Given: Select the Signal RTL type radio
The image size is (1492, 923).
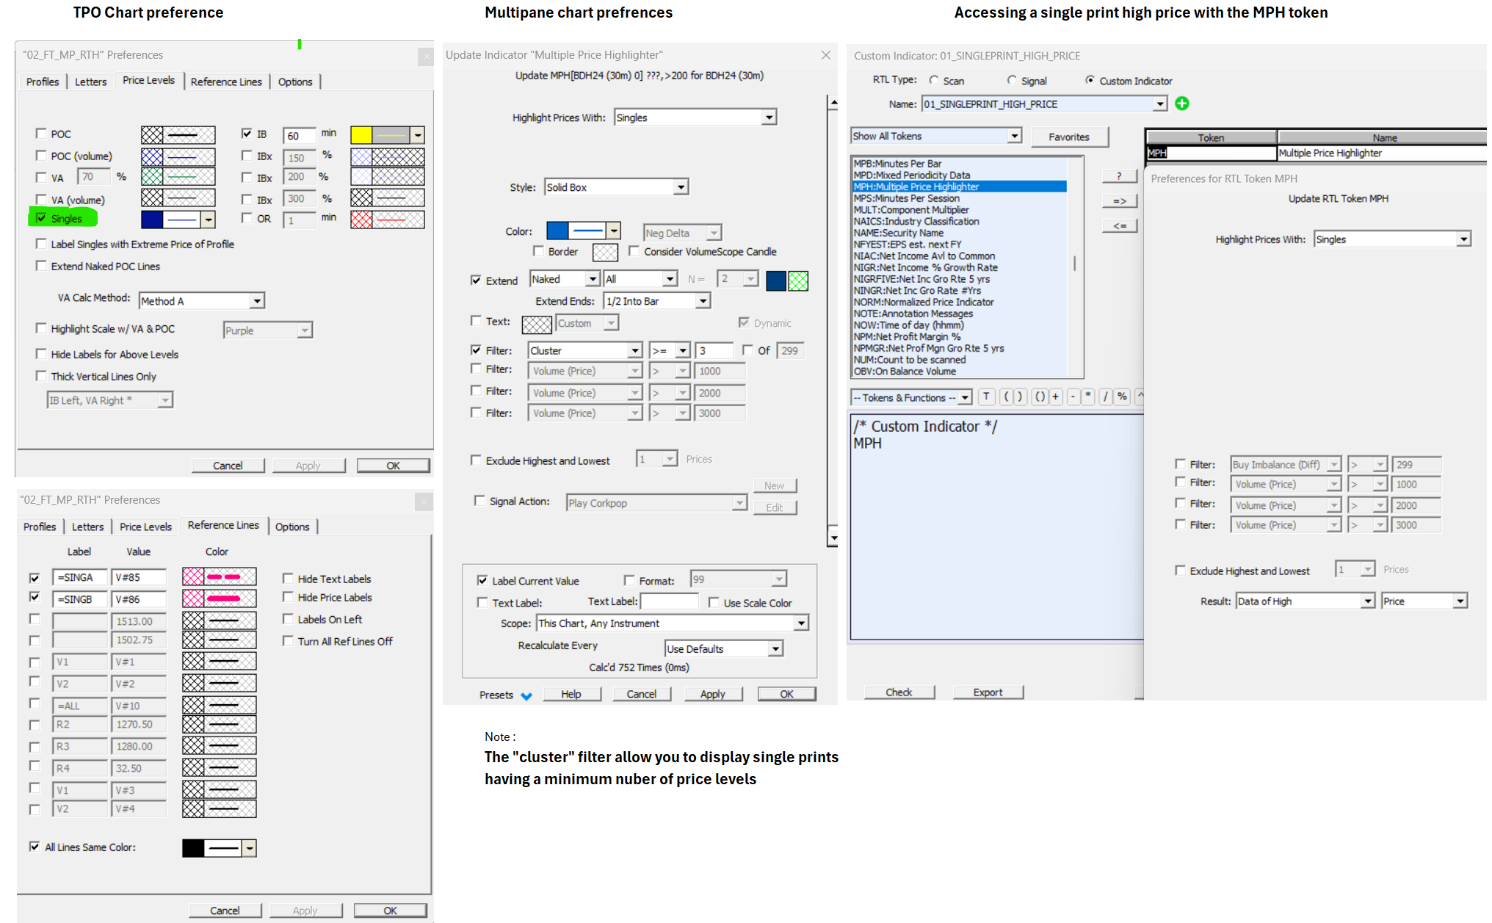Looking at the screenshot, I should coord(1012,80).
